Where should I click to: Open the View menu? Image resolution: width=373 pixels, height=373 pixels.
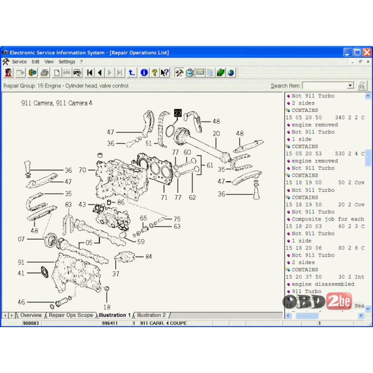tap(49, 62)
